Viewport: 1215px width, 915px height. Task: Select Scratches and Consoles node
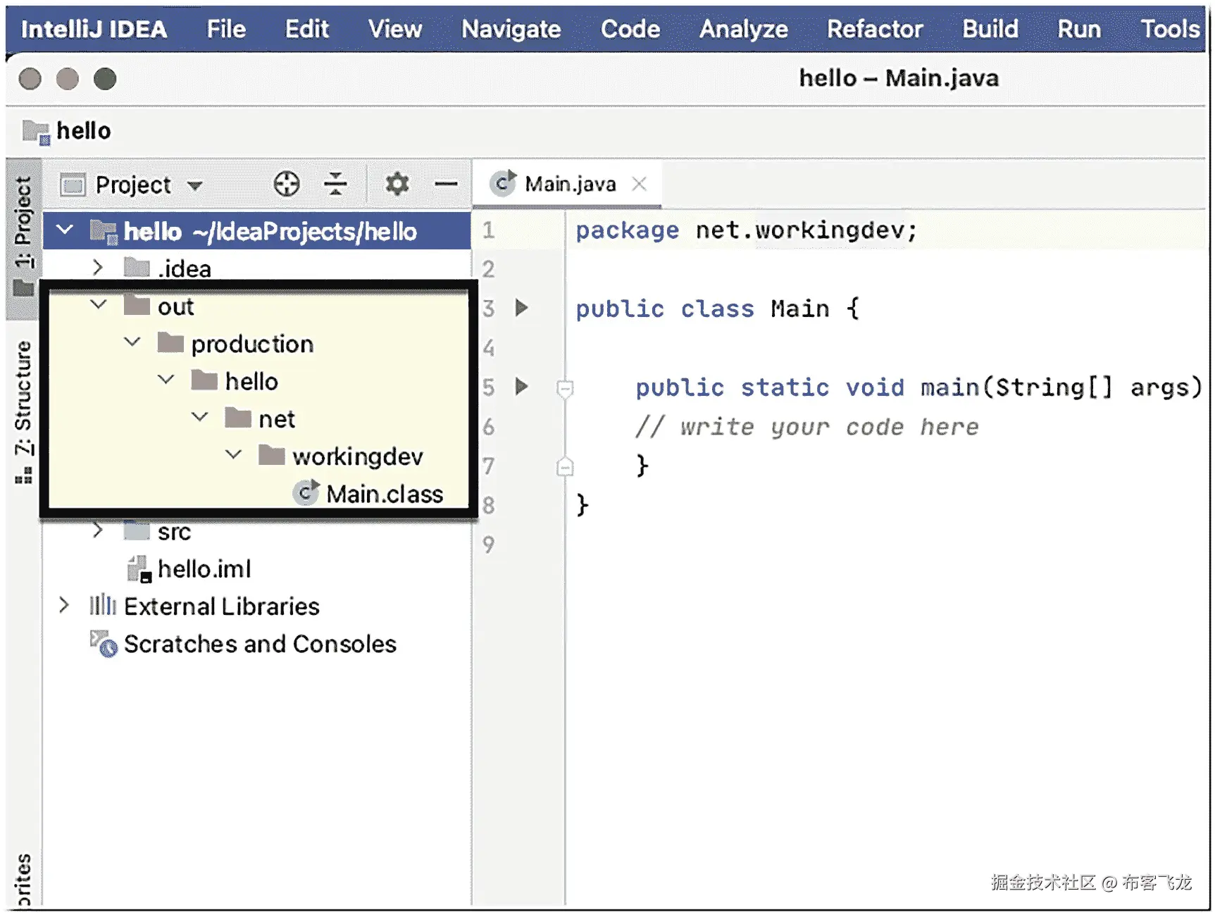(x=260, y=644)
